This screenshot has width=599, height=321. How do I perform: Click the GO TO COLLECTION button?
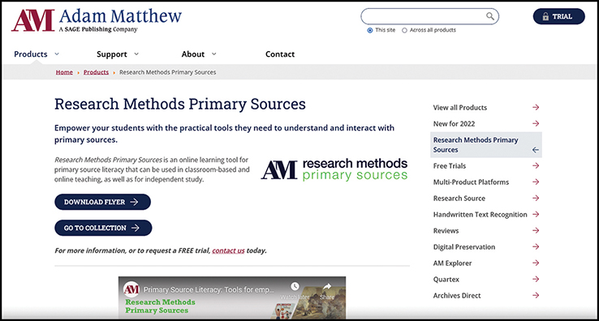pyautogui.click(x=103, y=228)
